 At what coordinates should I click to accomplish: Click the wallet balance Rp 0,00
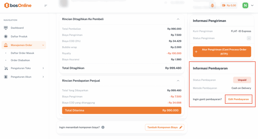tap(229, 5)
